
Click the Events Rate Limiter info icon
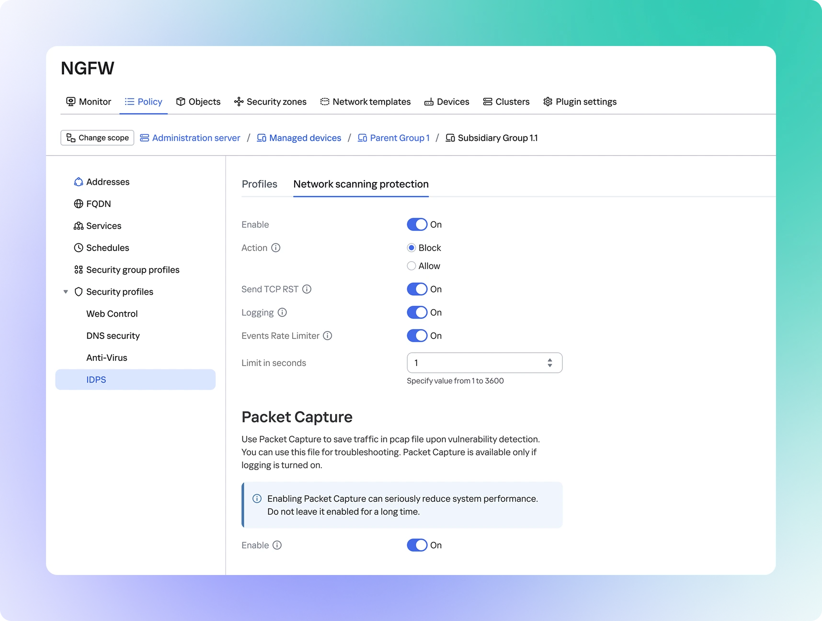coord(328,336)
